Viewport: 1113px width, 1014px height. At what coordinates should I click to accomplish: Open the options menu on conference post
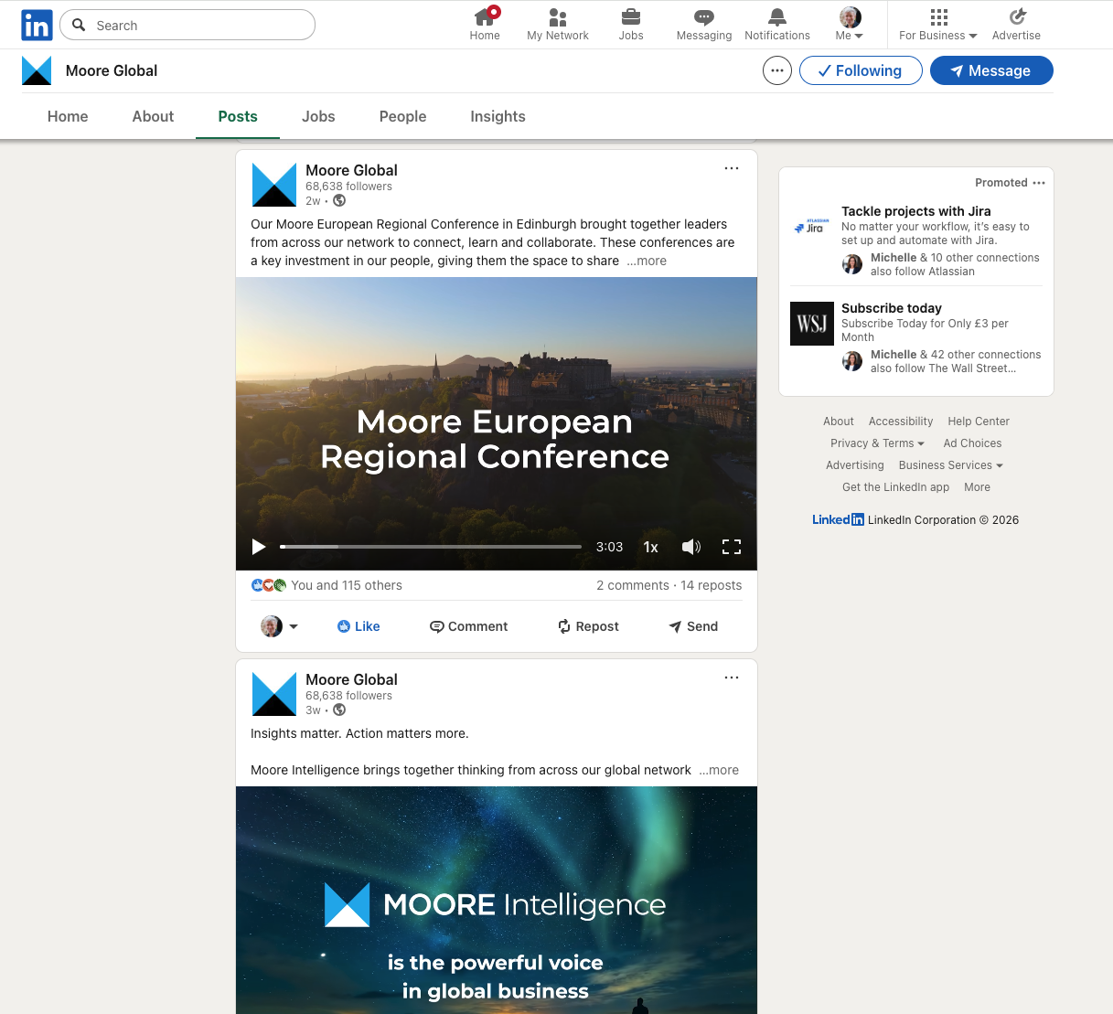pos(732,168)
